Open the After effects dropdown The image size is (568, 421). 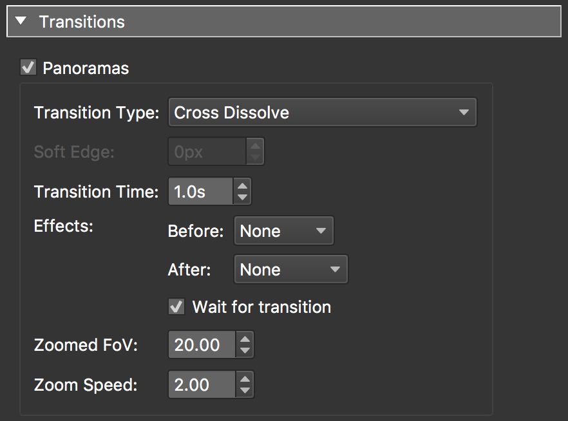[290, 269]
